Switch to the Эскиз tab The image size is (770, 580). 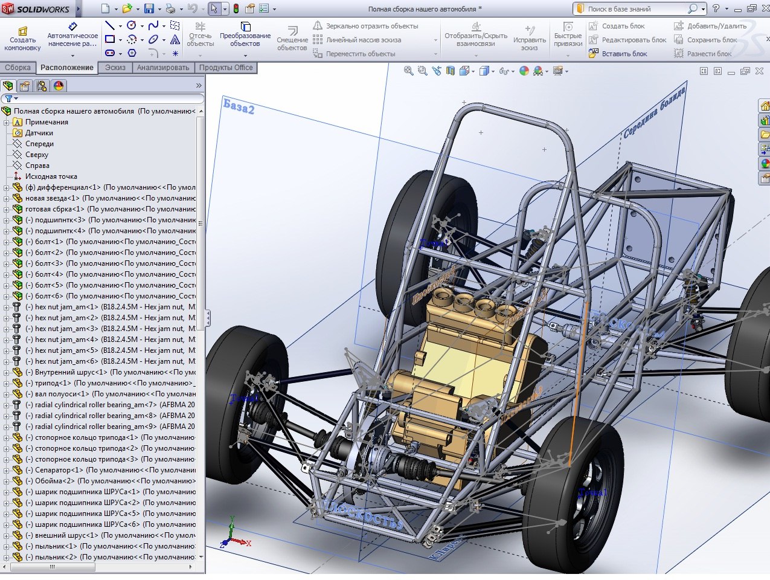115,68
